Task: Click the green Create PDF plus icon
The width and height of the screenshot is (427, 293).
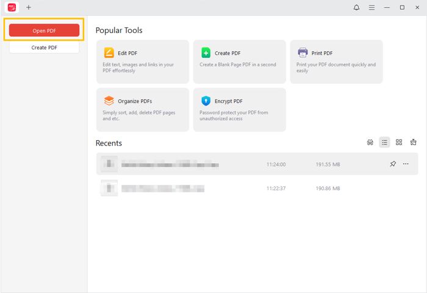Action: click(206, 53)
